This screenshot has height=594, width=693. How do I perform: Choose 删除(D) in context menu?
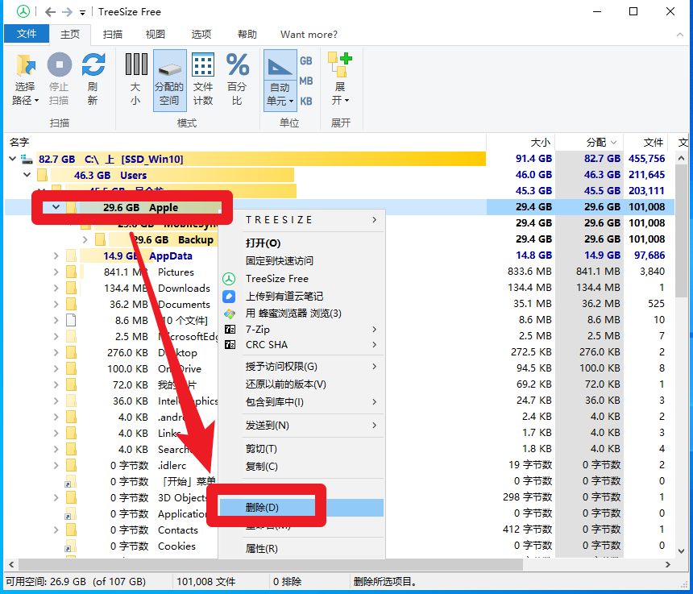[301, 508]
